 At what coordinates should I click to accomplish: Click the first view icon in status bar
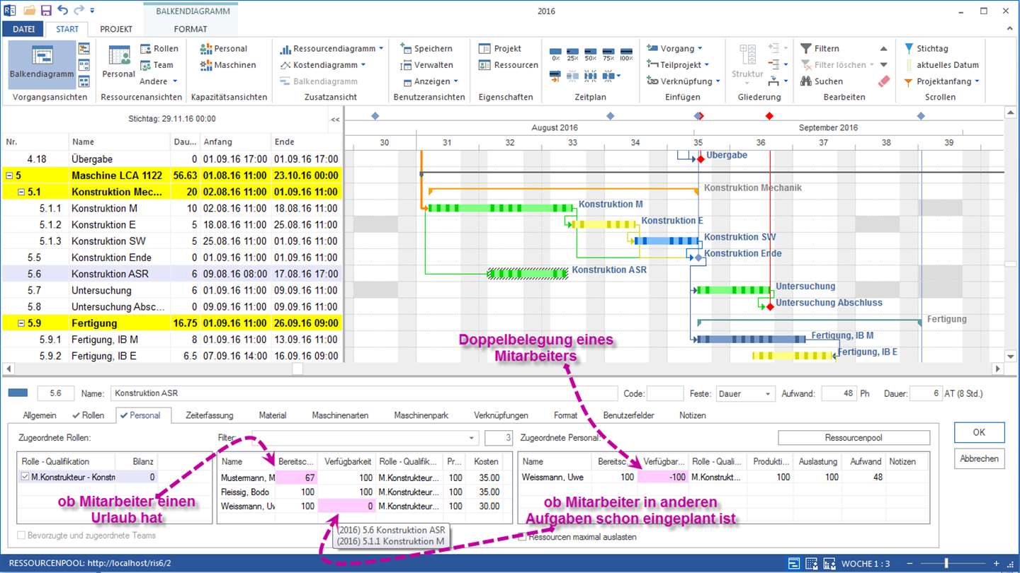[x=794, y=563]
